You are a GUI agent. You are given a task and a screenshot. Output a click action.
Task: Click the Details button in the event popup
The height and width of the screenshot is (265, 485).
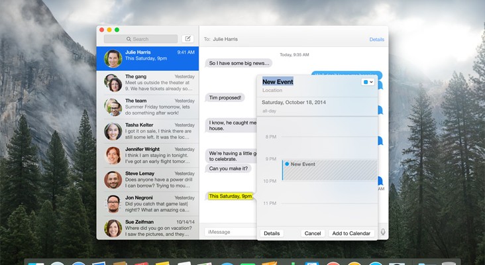pyautogui.click(x=272, y=233)
